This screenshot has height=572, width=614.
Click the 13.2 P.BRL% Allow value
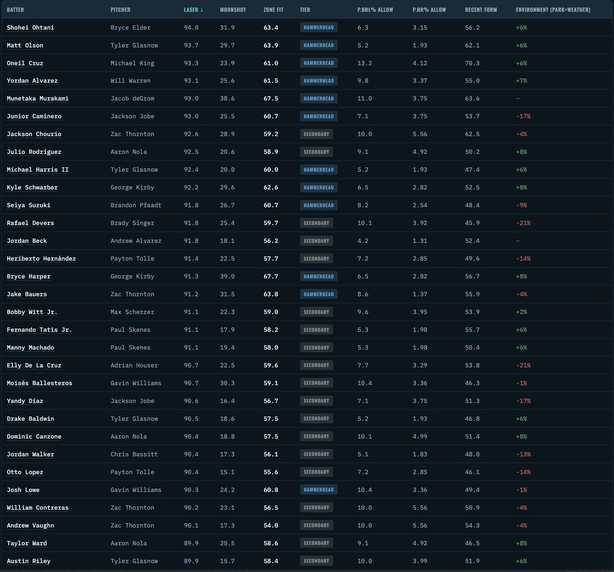(x=365, y=63)
